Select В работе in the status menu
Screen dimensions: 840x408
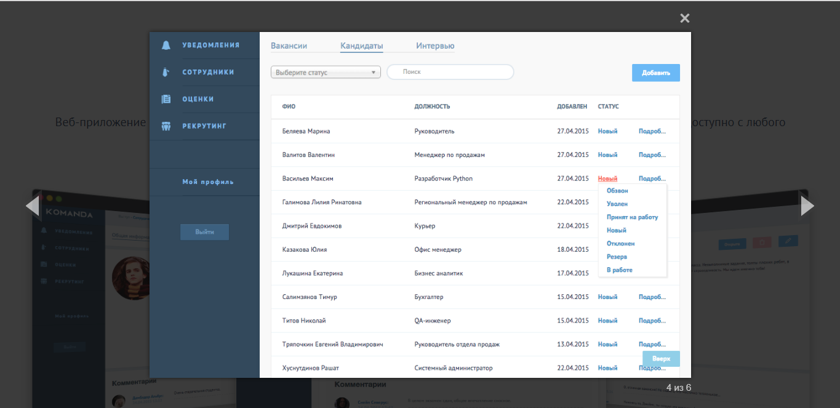click(620, 270)
